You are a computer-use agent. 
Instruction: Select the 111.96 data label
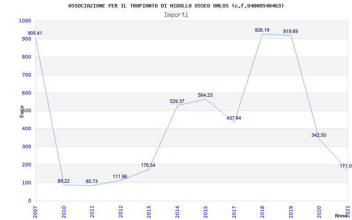tap(120, 177)
